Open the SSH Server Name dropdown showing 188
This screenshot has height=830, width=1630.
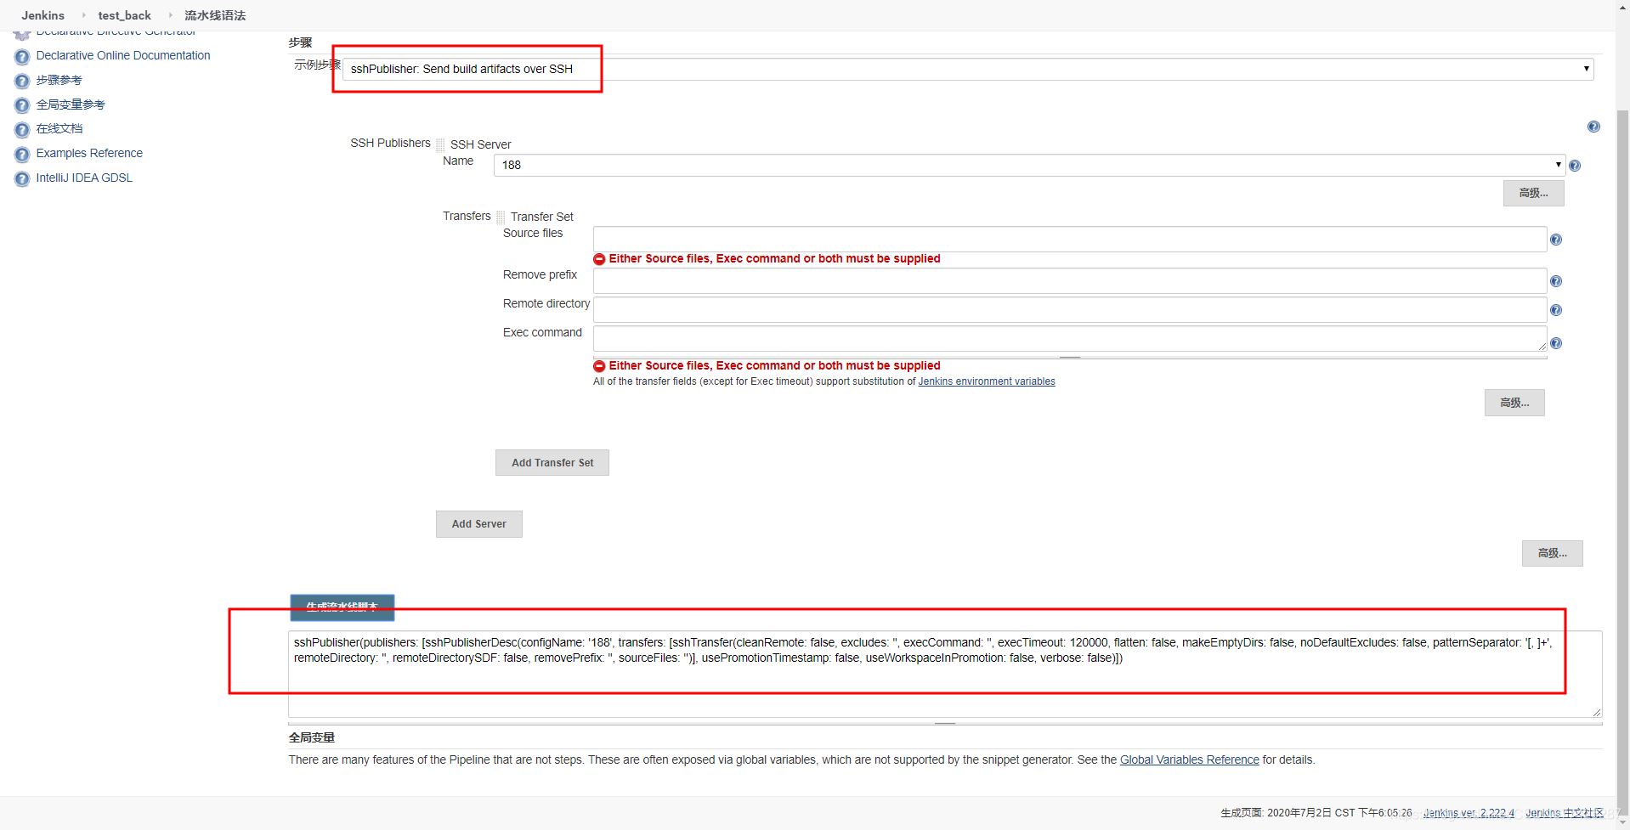[1028, 165]
